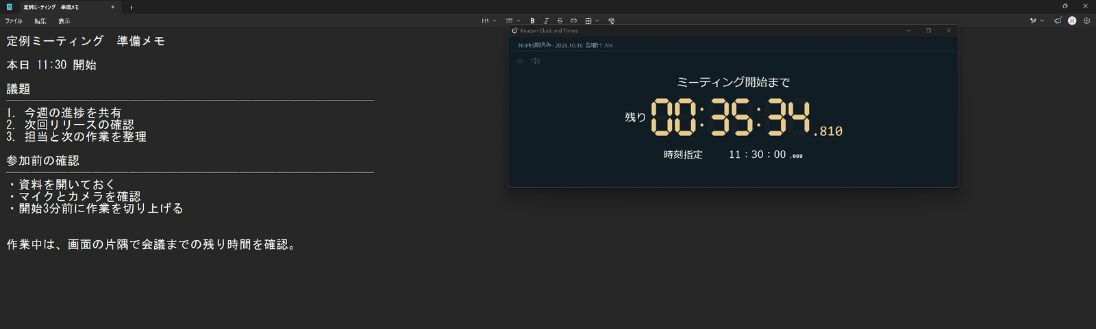The image size is (1096, 329).
Task: Click the 時刻指定 mode label
Action: click(x=683, y=155)
